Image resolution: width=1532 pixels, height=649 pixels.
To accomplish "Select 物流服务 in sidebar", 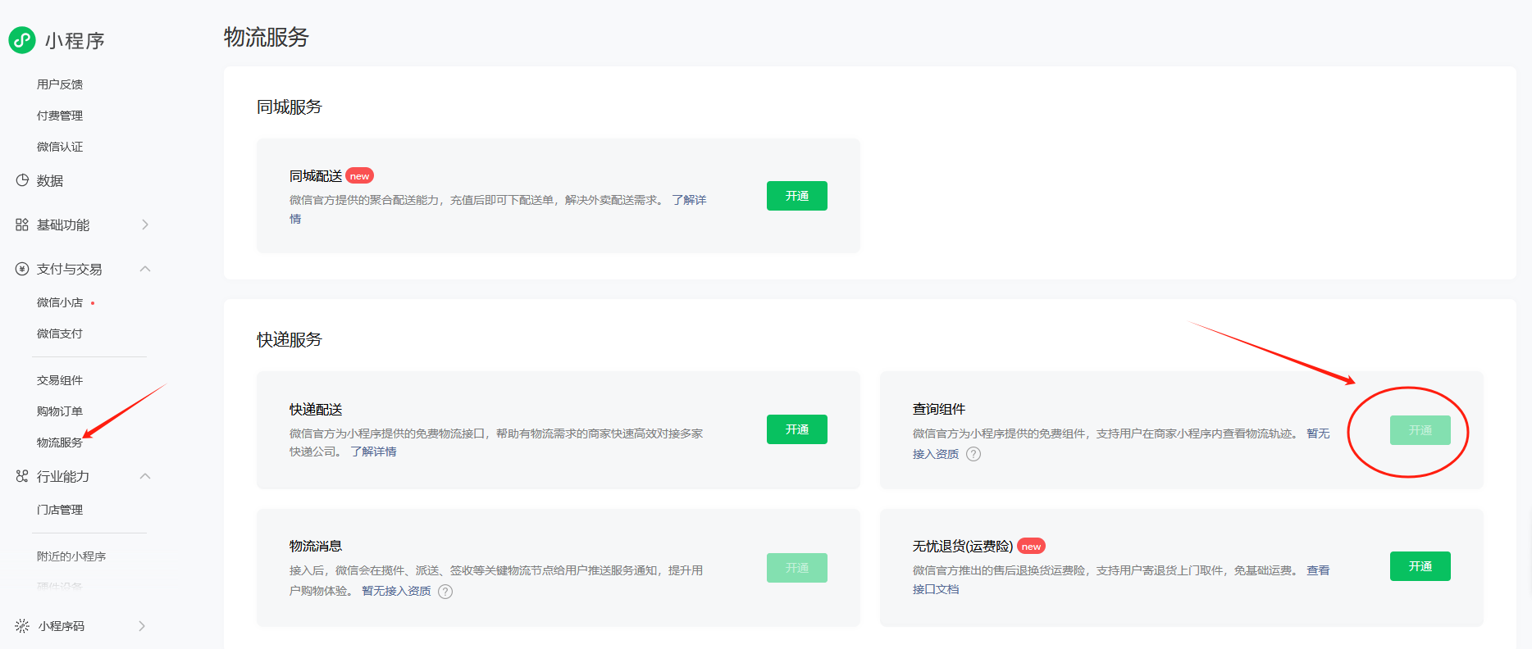I will coord(60,442).
